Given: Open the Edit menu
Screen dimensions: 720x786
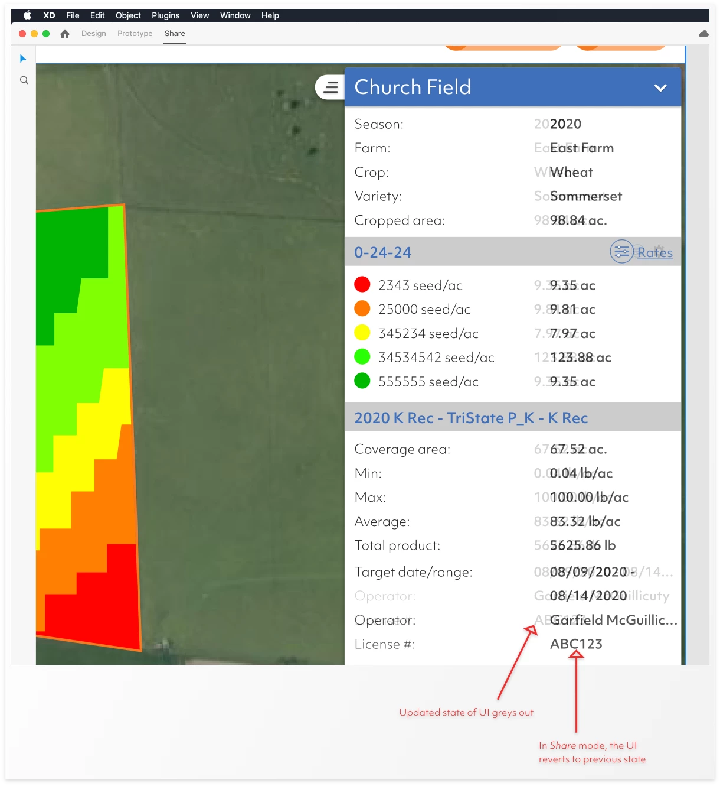Looking at the screenshot, I should [97, 15].
